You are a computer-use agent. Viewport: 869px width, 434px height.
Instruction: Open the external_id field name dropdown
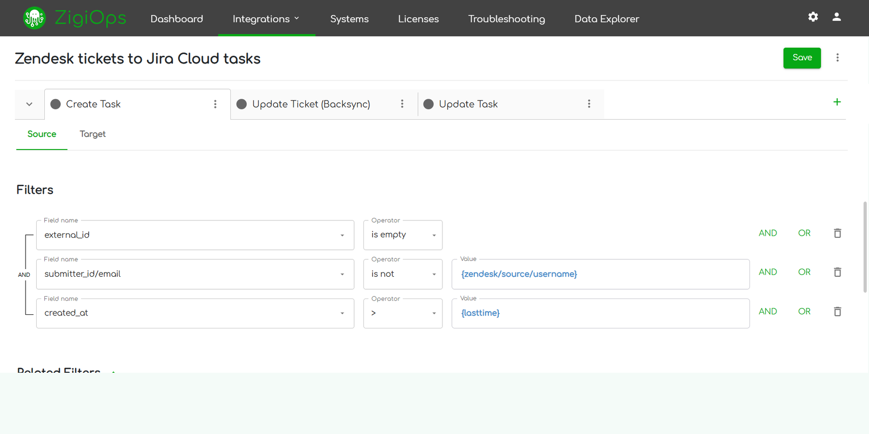click(x=195, y=235)
